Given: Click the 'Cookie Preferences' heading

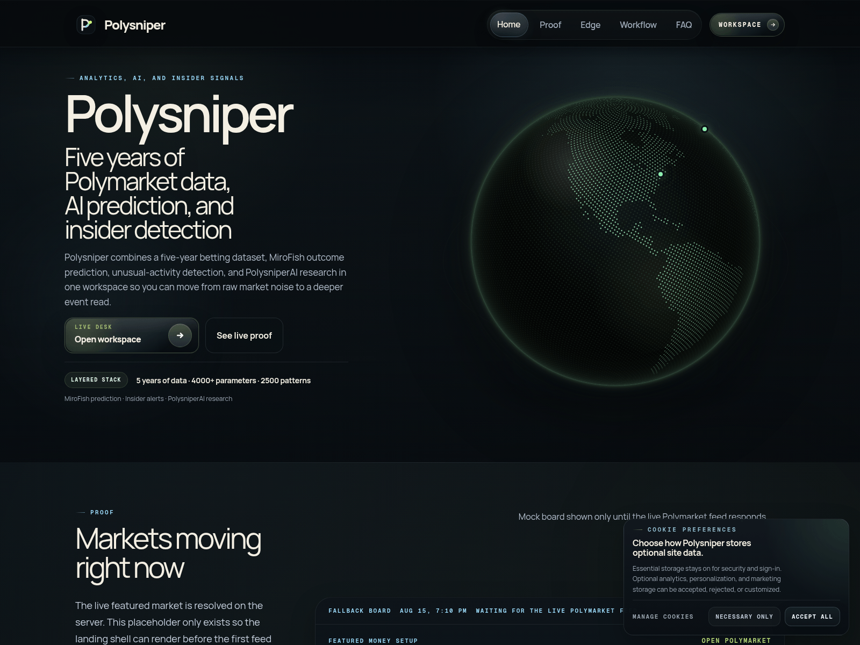Looking at the screenshot, I should pos(692,529).
